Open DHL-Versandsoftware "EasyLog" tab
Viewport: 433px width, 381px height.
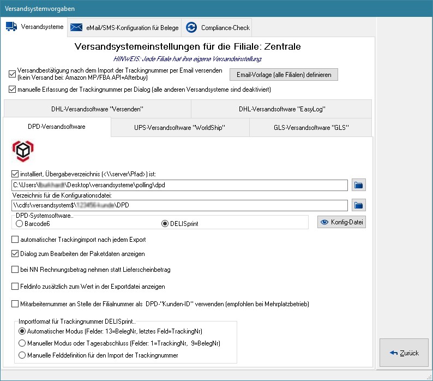tap(281, 109)
